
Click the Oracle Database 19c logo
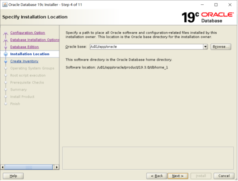tap(208, 17)
